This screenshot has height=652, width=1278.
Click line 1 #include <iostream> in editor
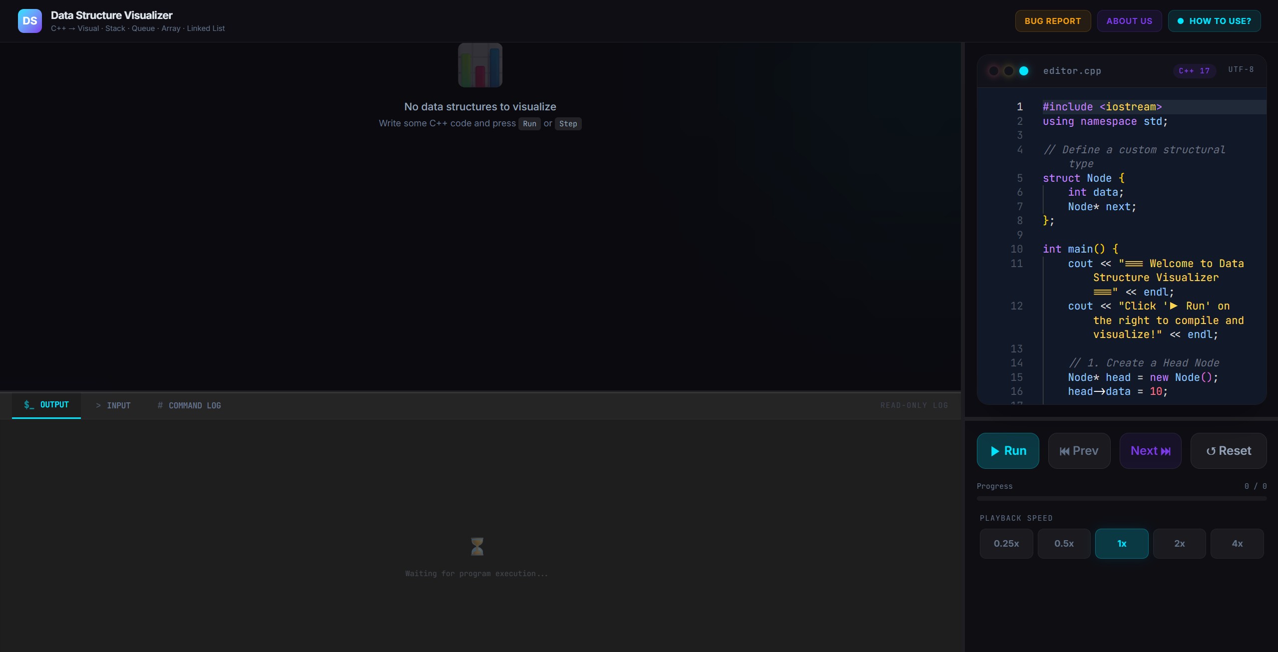[1102, 107]
